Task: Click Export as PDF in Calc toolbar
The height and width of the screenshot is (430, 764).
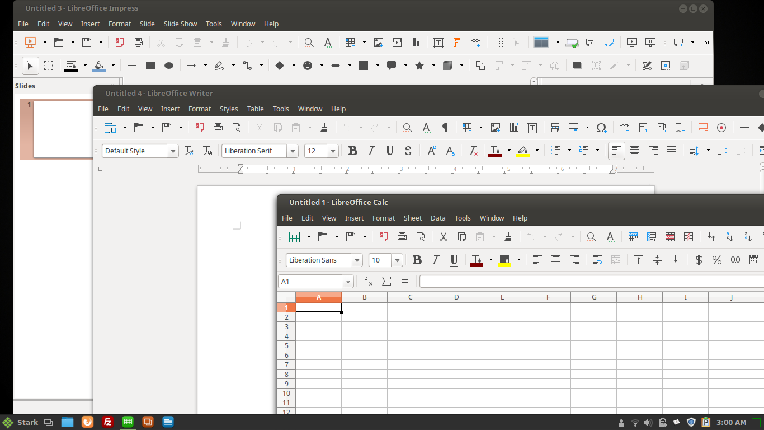Action: pos(383,237)
